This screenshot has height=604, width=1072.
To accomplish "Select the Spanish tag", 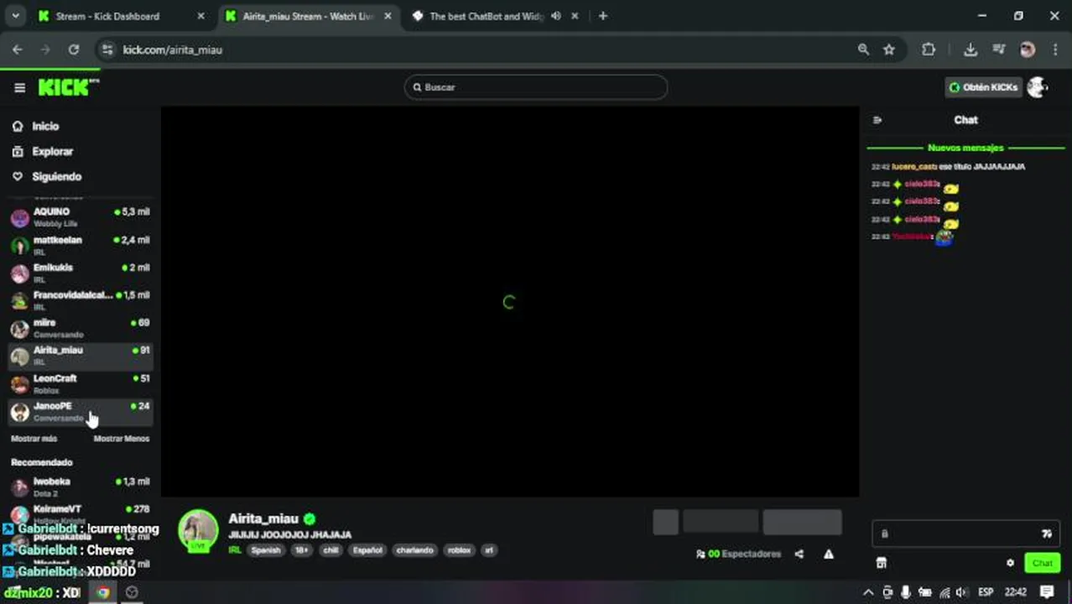I will [x=266, y=550].
